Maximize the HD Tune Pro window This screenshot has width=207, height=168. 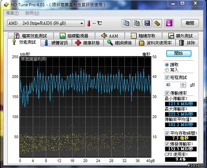coord(182,3)
